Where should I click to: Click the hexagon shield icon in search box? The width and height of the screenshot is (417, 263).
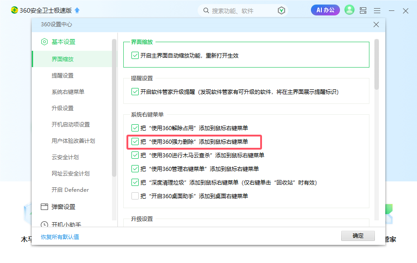tap(281, 10)
